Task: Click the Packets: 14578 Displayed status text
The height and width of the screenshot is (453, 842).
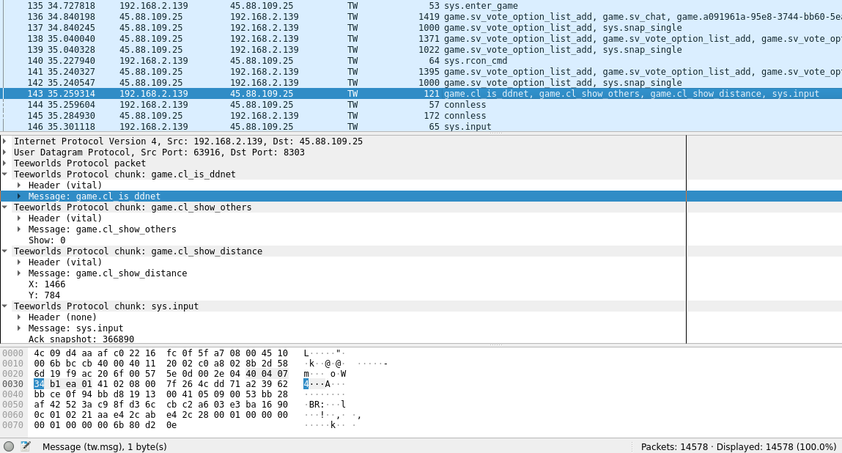Action: point(739,446)
